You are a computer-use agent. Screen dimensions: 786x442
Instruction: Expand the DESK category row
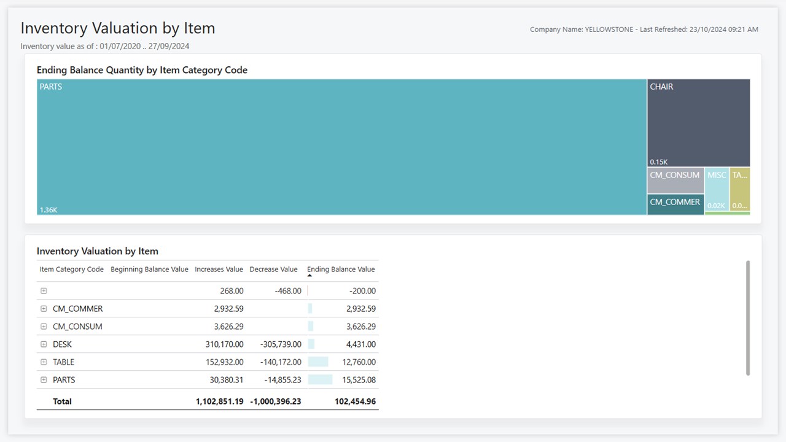point(44,344)
